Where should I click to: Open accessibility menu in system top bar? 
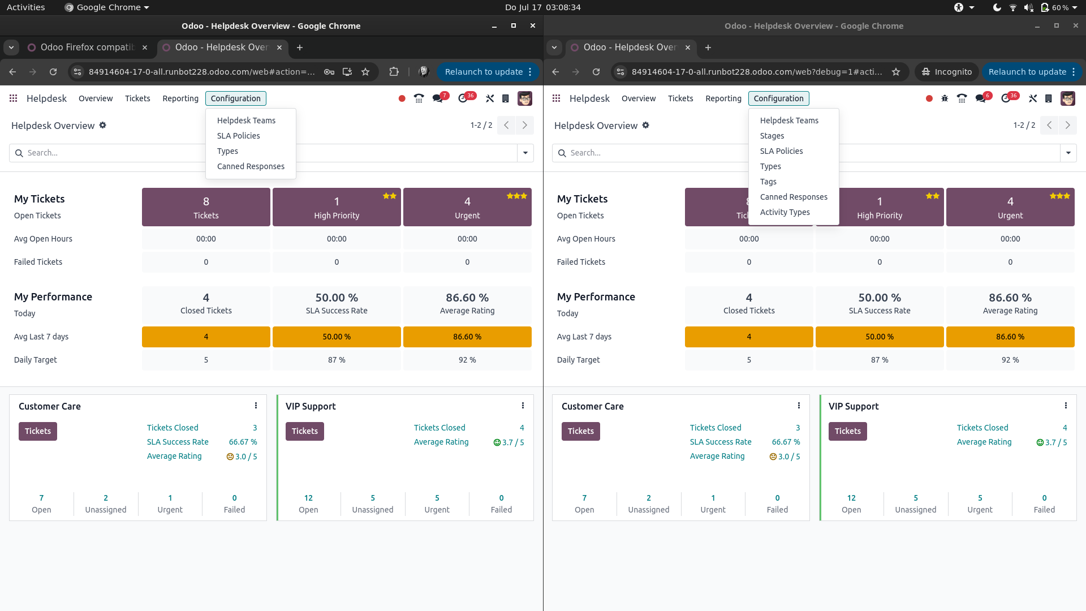tap(964, 7)
